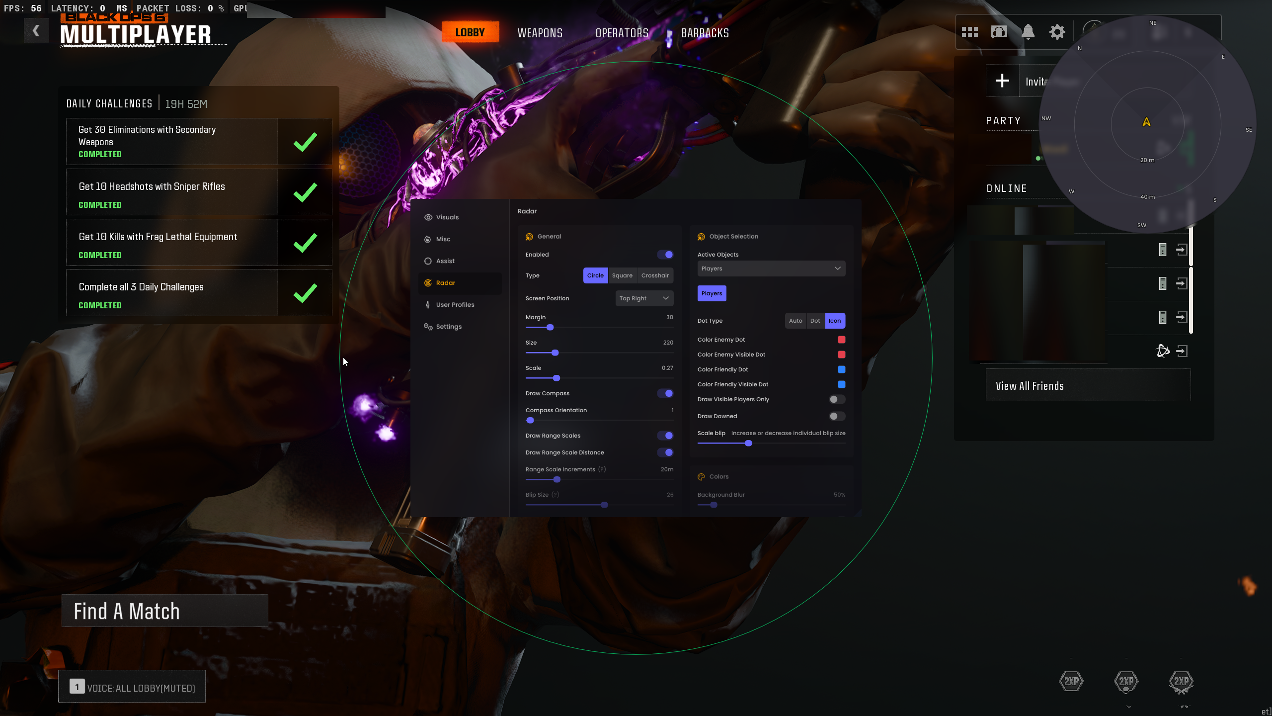Viewport: 1272px width, 716px height.
Task: Click the plus Invite icon
Action: tap(1002, 81)
